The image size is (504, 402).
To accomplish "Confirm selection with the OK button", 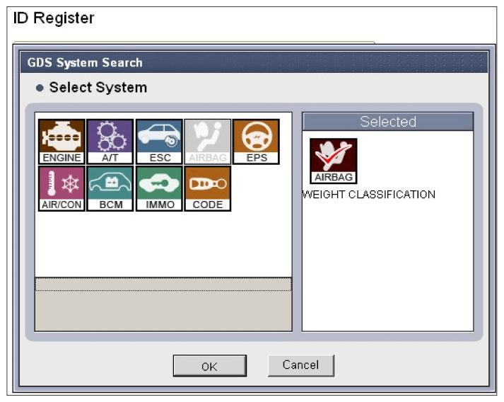I will [209, 366].
